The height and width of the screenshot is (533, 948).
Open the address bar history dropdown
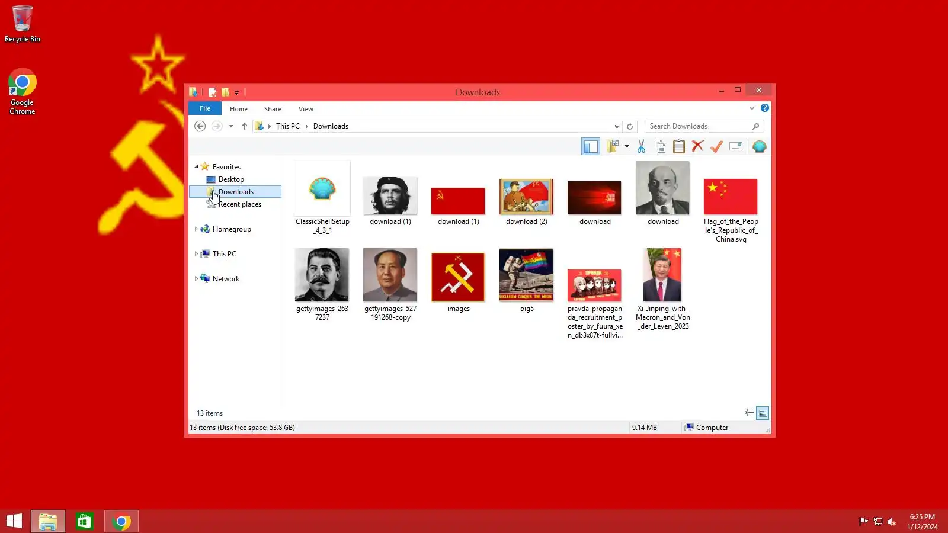[x=617, y=126]
